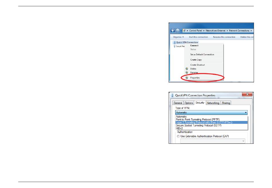
Task: Open the disabled EAP method combo box
Action: (212, 141)
